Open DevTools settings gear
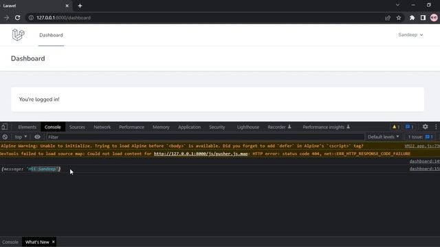Screen dimensions: 440x247 (x=426, y=126)
